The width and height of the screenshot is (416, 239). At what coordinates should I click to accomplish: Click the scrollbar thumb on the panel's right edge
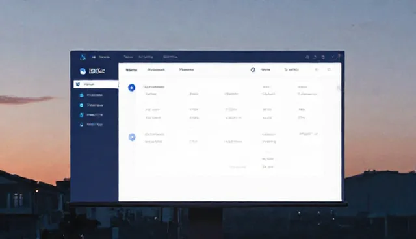click(339, 88)
